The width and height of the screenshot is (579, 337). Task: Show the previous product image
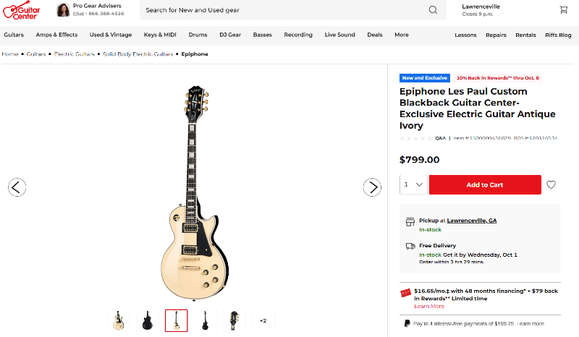point(17,187)
